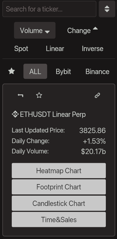Screen dimensions: 117x239
Task: Open the Heatmap Chart
Action: [x=59, y=171]
